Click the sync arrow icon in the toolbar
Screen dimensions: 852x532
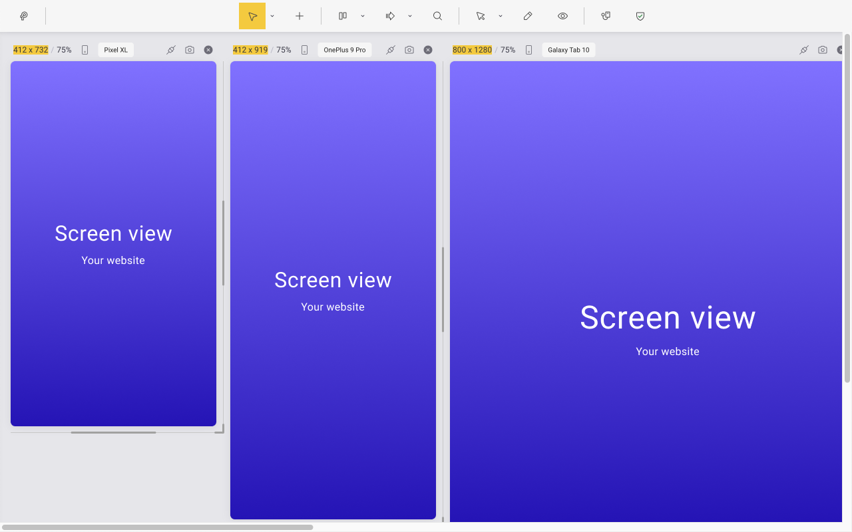[390, 16]
